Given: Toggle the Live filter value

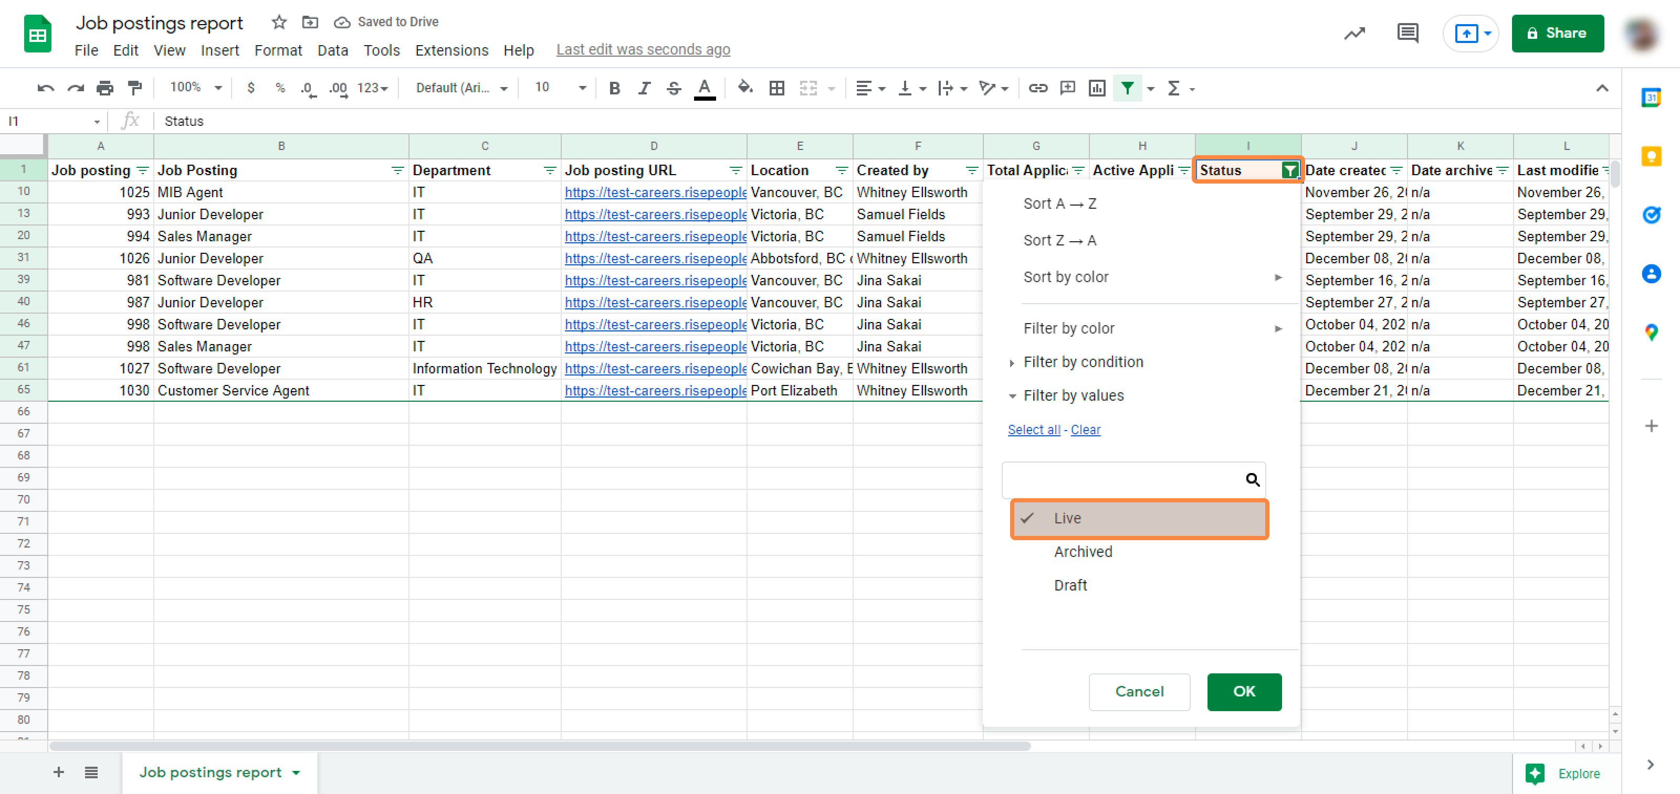Looking at the screenshot, I should click(1139, 519).
